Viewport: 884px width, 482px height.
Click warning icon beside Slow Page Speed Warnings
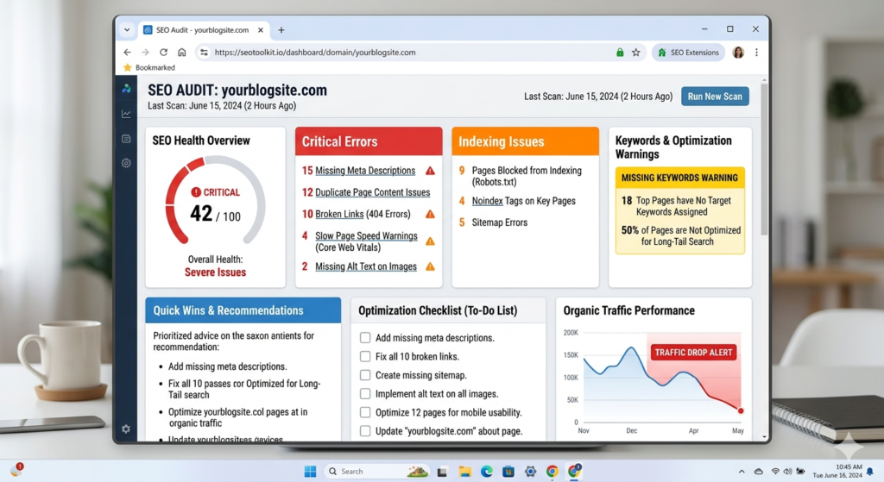point(430,241)
